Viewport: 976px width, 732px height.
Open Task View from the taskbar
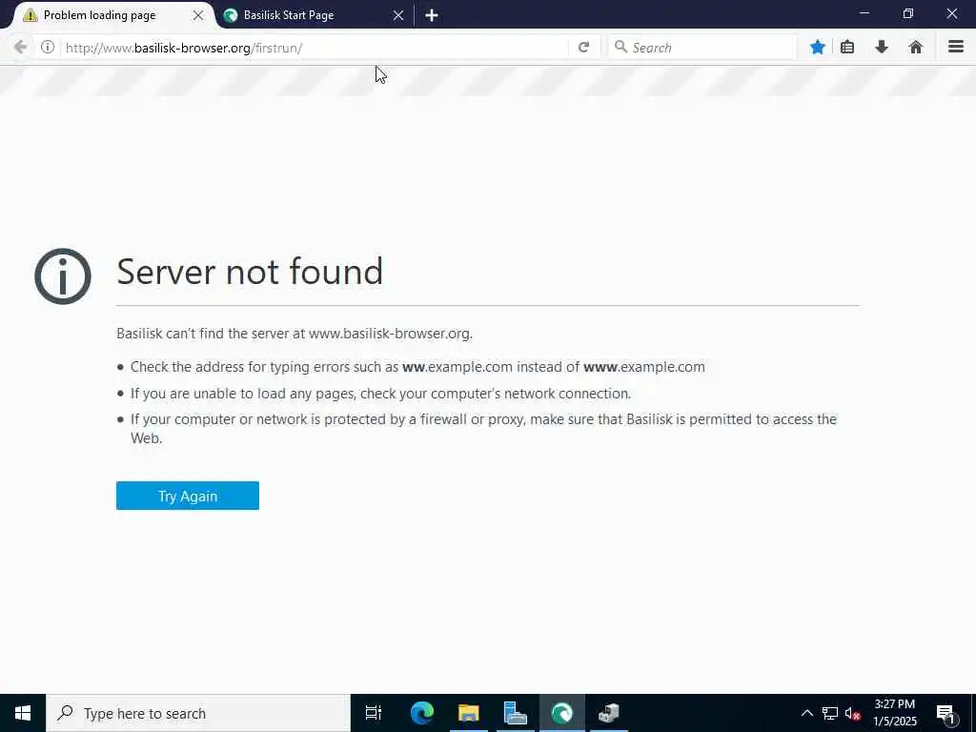click(374, 713)
